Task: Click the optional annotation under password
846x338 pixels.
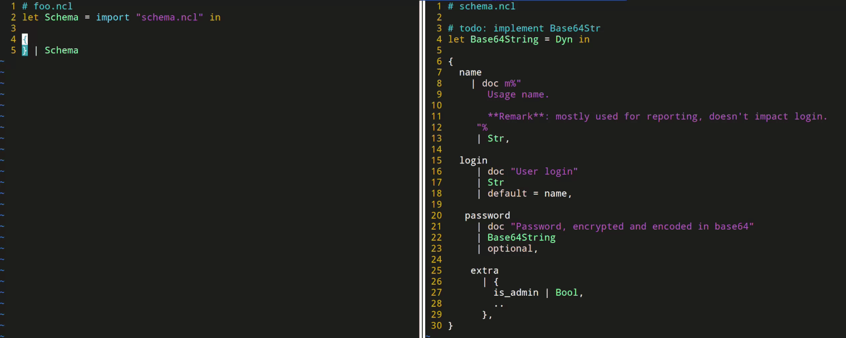Action: 510,248
